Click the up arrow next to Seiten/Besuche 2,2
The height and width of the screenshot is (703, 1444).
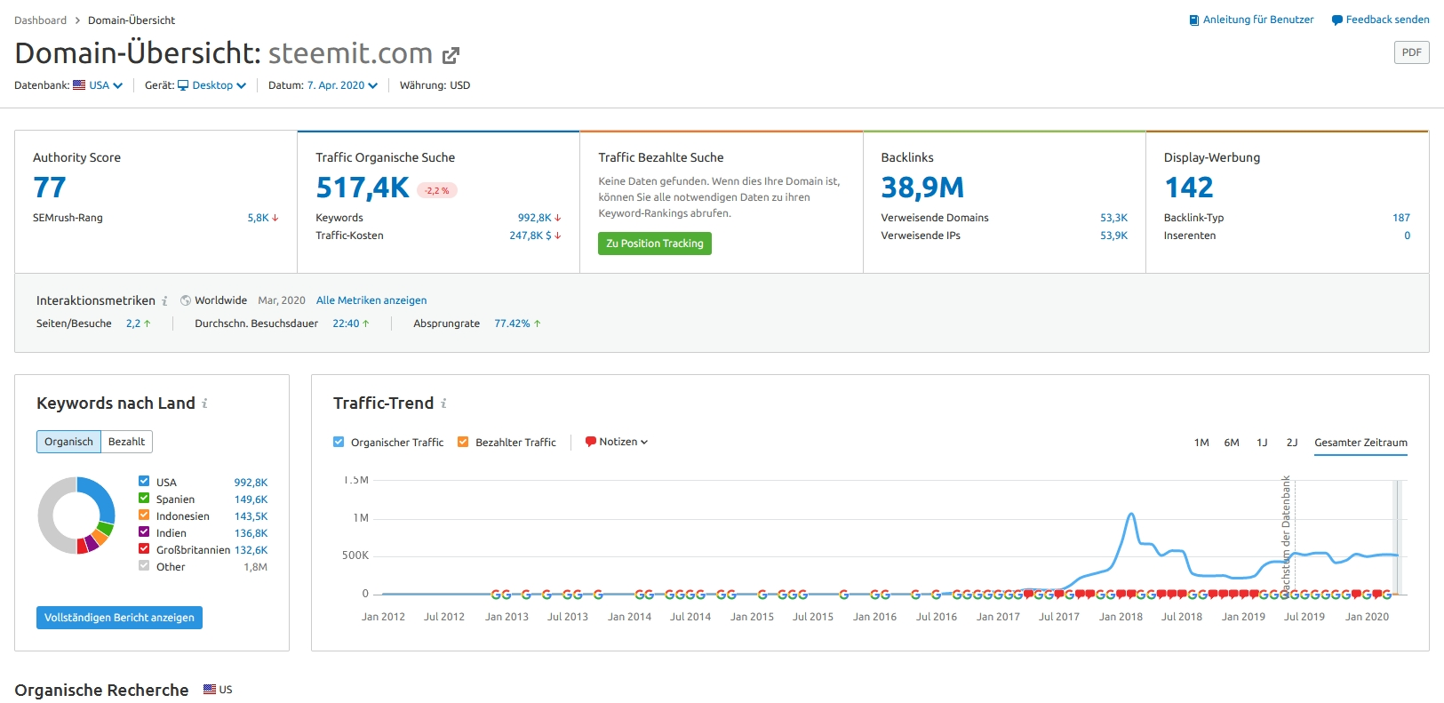pos(148,324)
